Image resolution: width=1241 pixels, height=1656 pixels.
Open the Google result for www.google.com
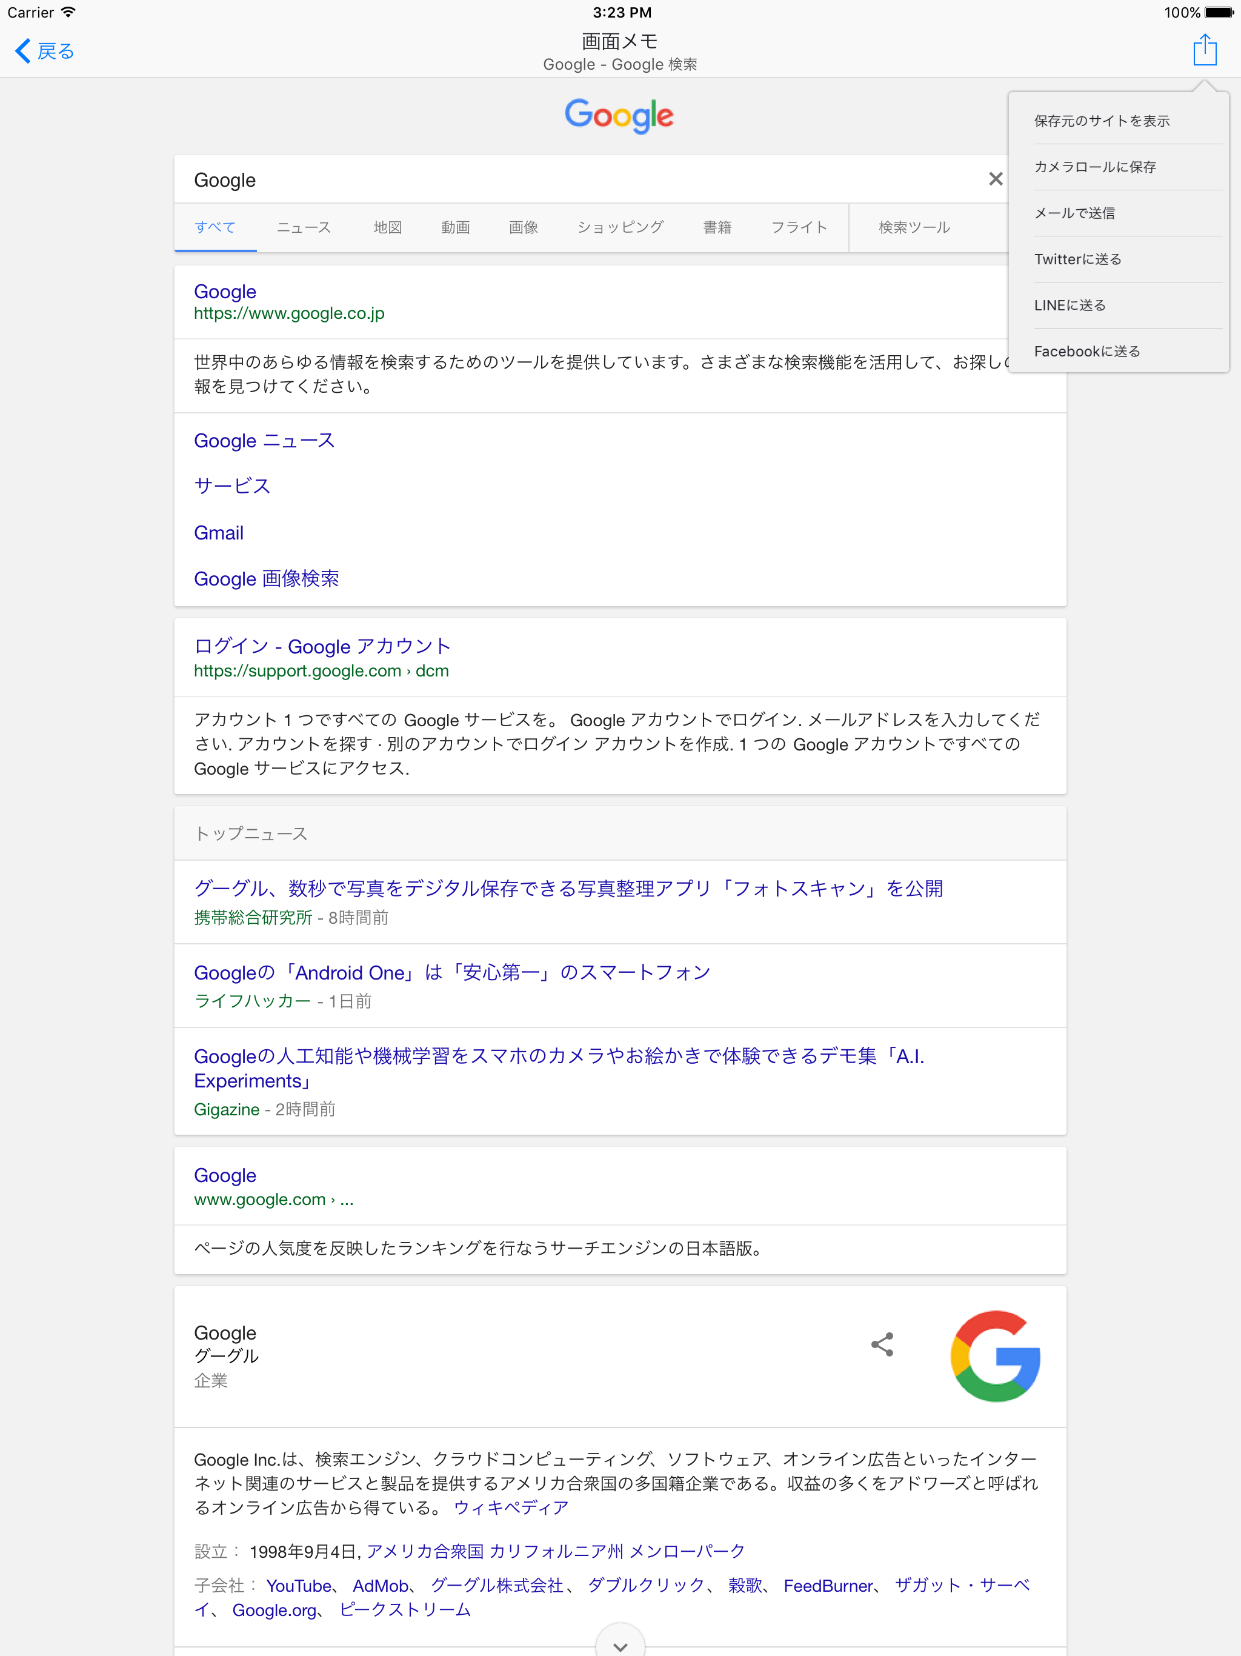point(225,1175)
